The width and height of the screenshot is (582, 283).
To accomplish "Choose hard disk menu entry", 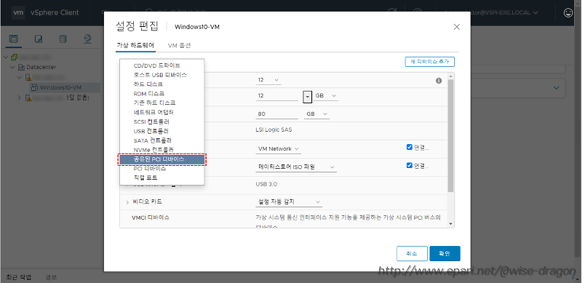I will pos(162,84).
